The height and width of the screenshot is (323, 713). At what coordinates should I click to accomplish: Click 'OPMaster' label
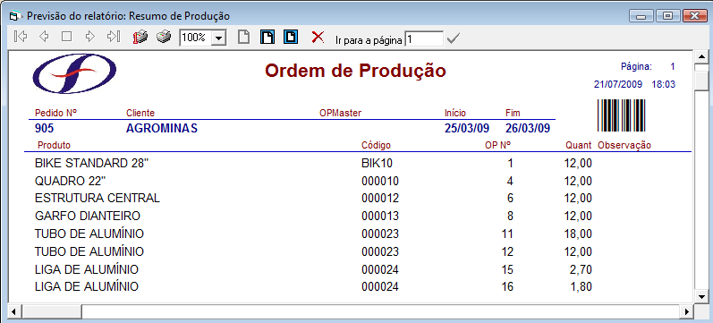[x=341, y=113]
